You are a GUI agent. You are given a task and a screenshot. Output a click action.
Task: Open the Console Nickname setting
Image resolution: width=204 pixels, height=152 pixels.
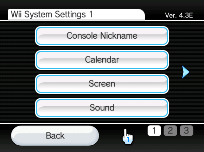[x=102, y=36]
